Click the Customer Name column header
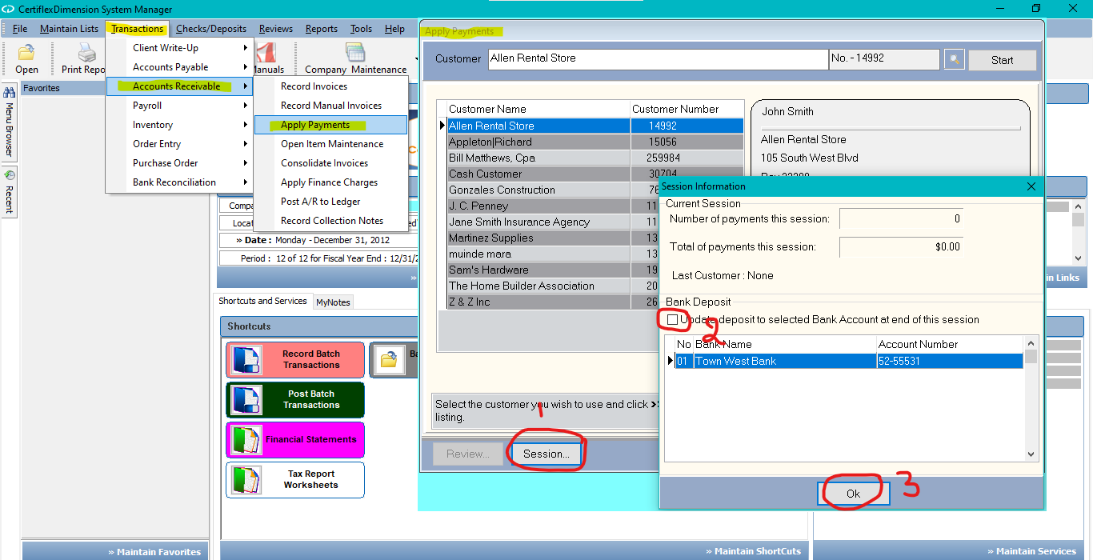 [x=538, y=109]
